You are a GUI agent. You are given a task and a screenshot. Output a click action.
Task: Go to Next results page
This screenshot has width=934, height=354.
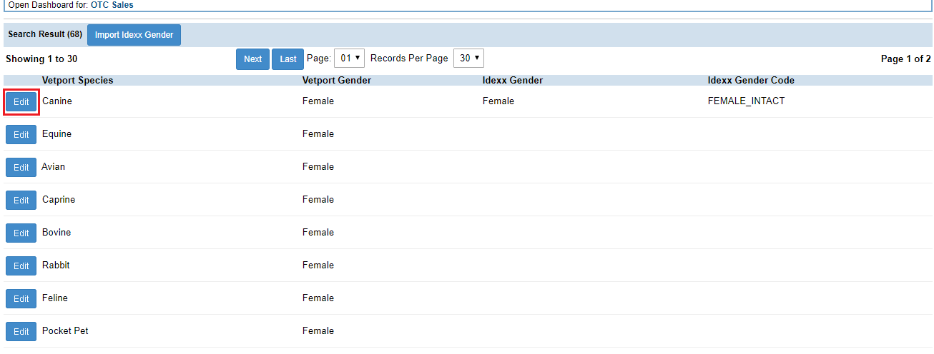pyautogui.click(x=252, y=59)
